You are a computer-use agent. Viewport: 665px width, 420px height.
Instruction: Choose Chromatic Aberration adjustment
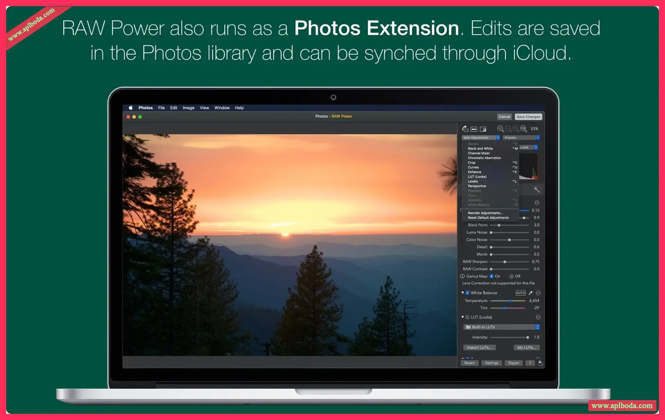click(490, 158)
